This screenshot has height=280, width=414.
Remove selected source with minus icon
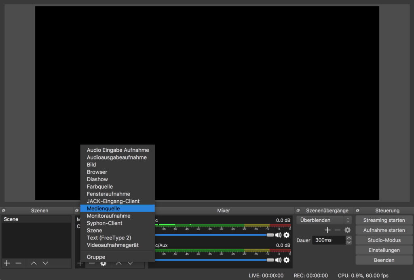tap(92, 263)
